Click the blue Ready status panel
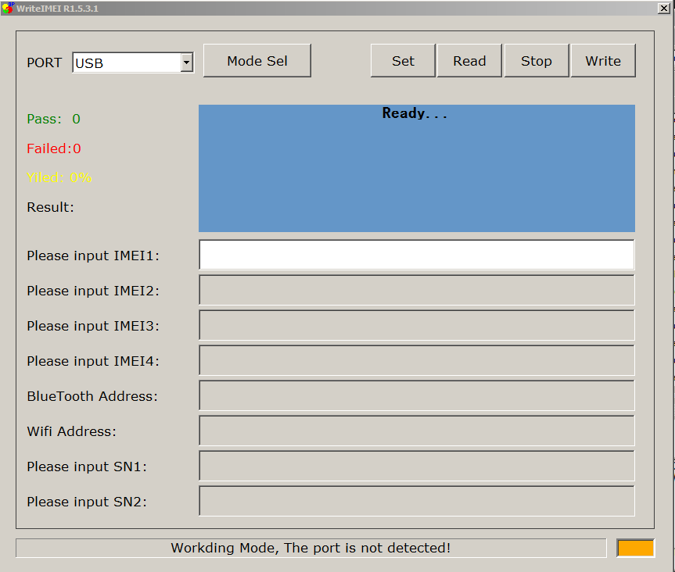The image size is (675, 572). coord(417,168)
